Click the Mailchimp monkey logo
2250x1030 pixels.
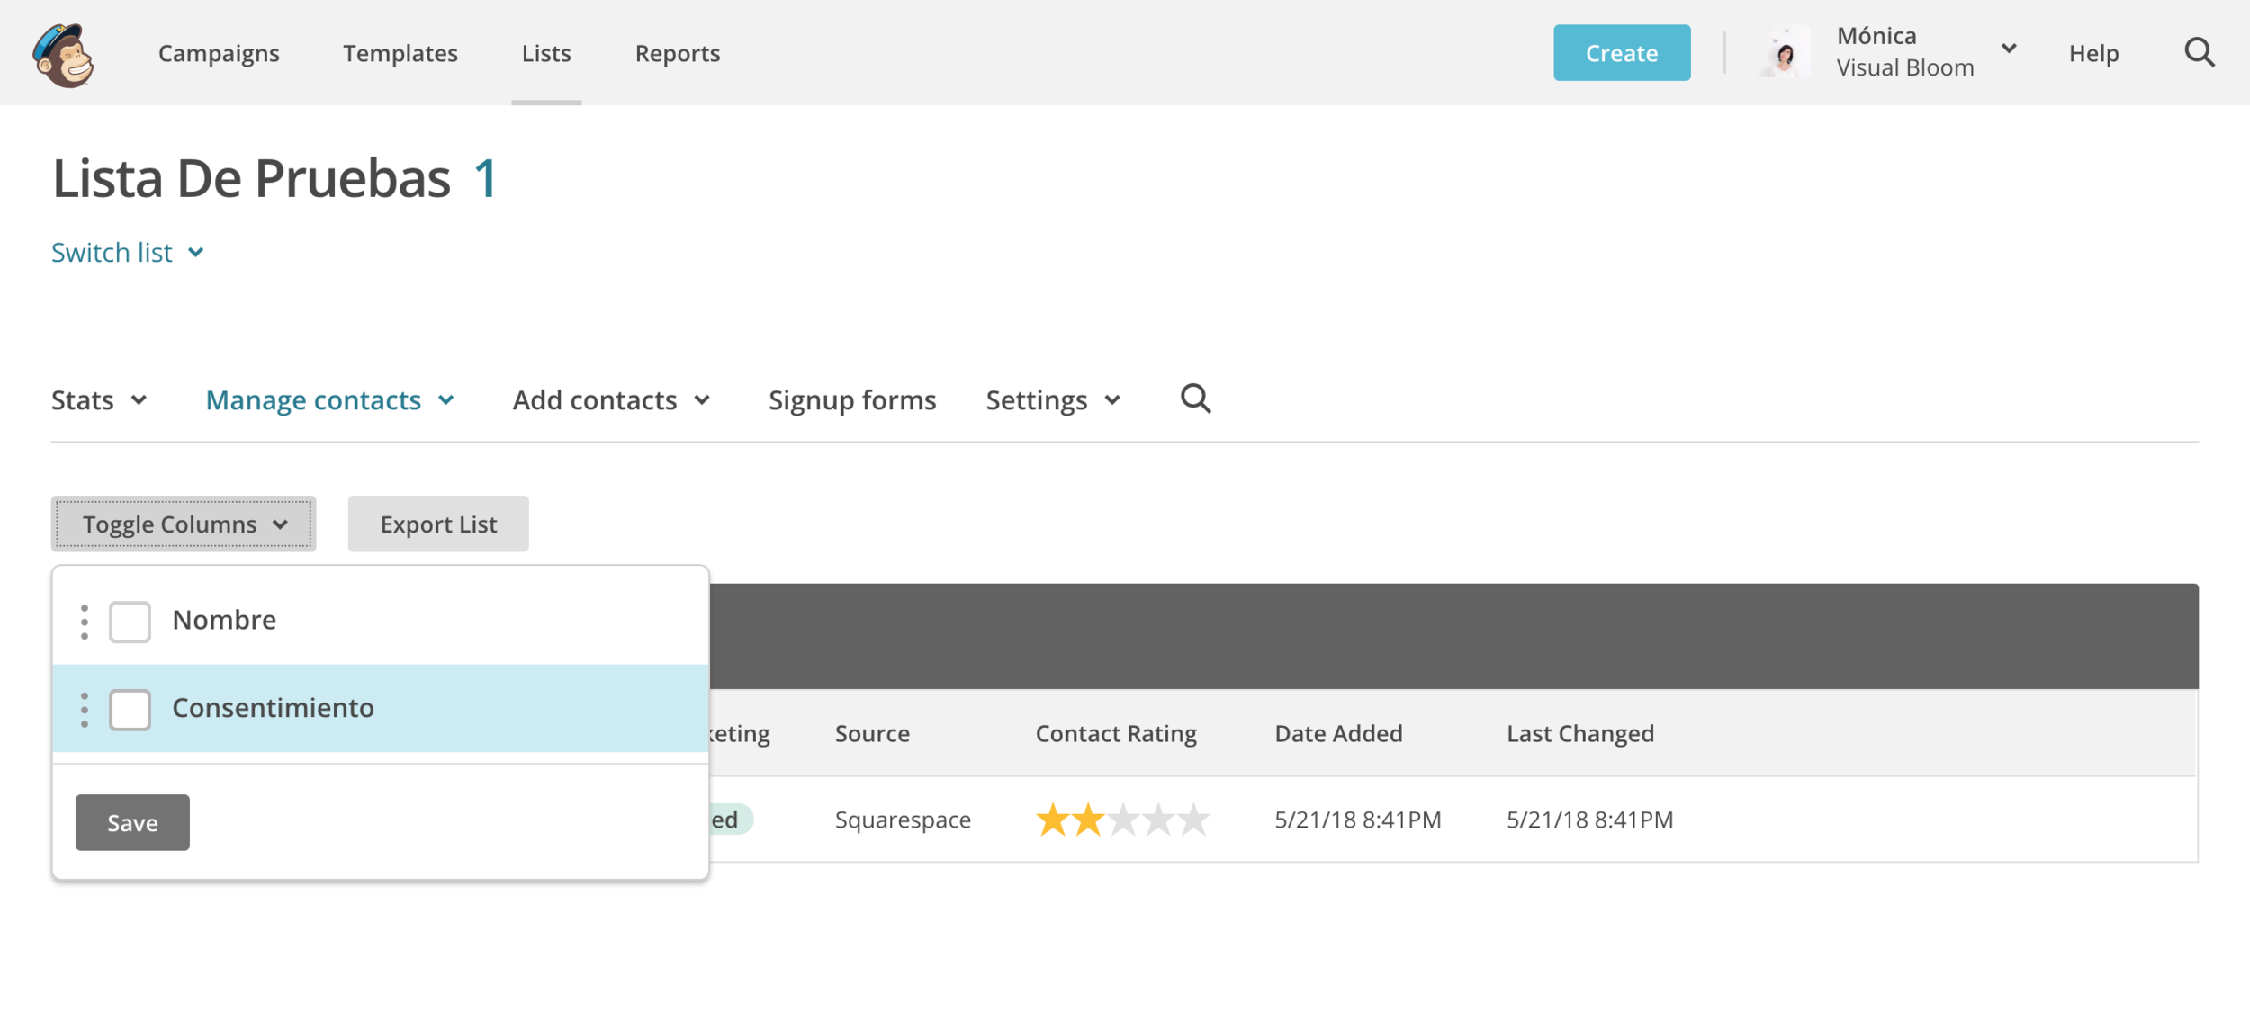coord(64,55)
